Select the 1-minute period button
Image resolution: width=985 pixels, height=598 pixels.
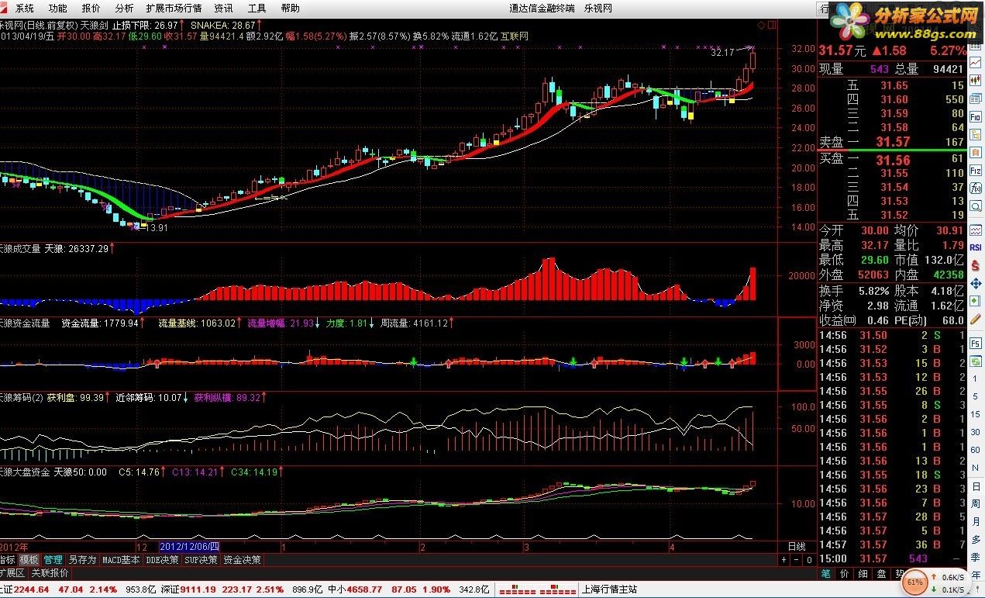(x=976, y=379)
